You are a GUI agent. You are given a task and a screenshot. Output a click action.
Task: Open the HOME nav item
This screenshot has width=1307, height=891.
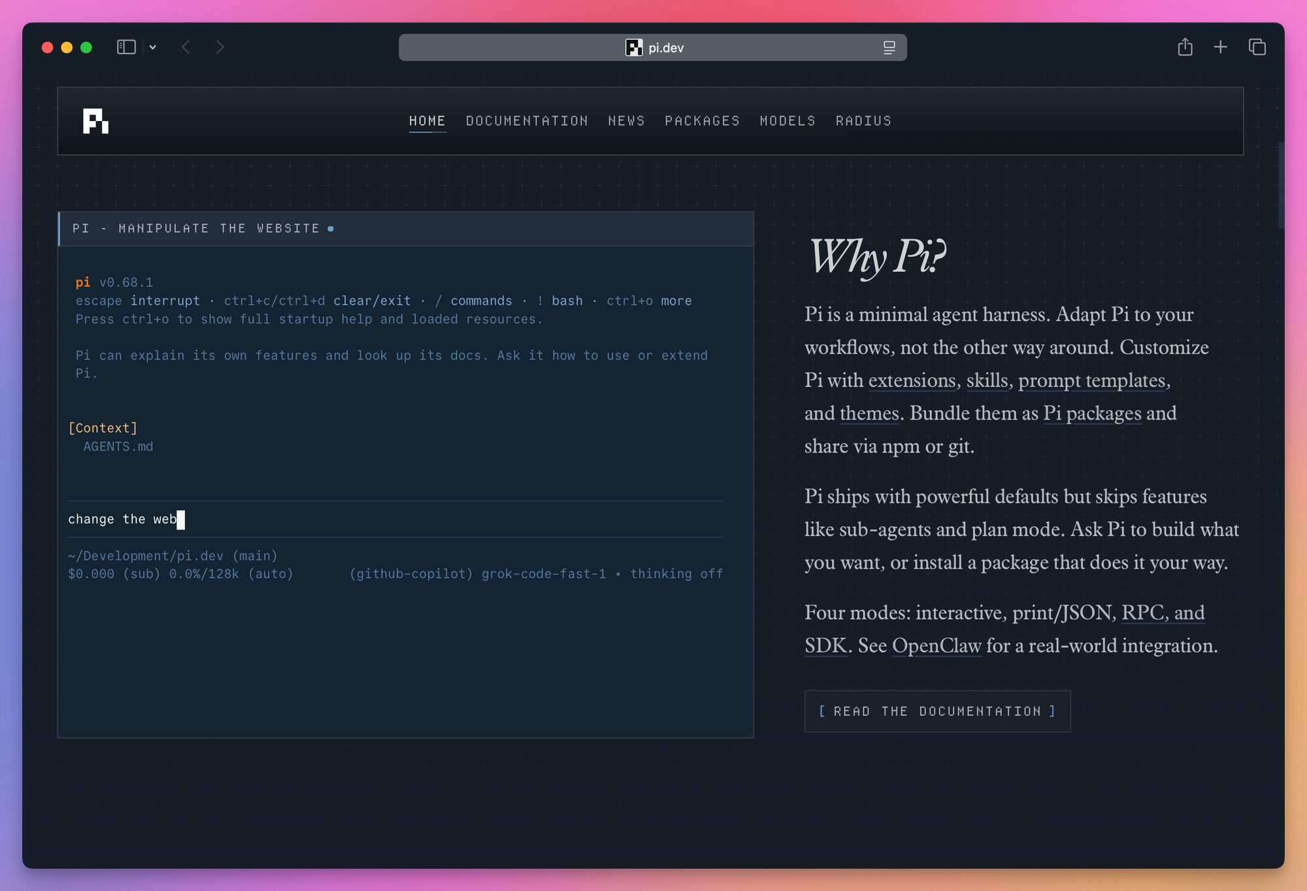(427, 121)
